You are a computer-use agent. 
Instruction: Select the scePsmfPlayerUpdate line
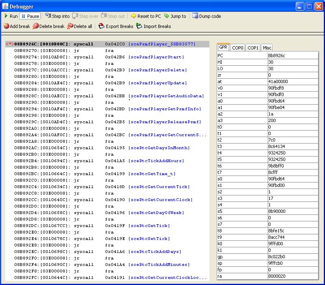107,83
